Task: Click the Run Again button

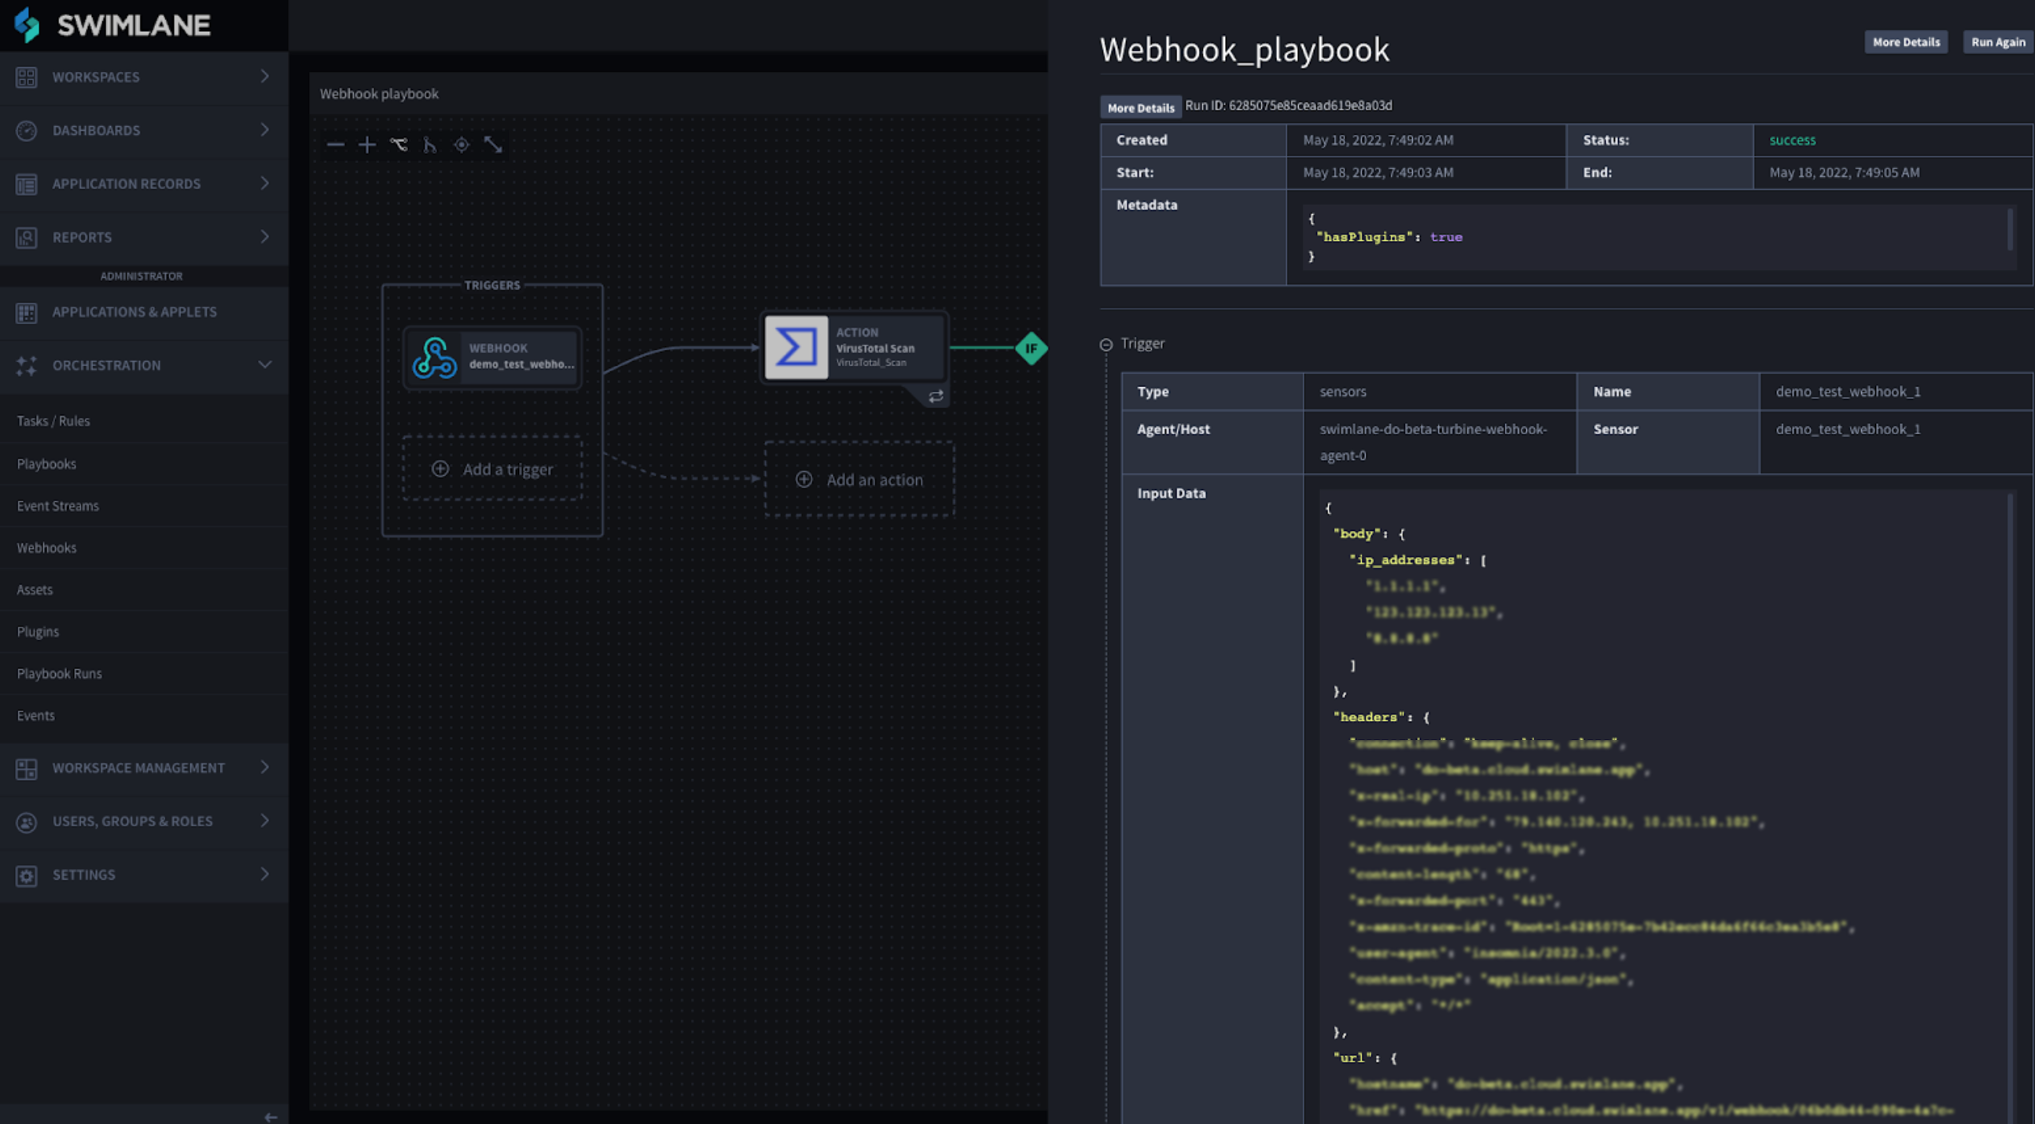Action: click(1997, 42)
